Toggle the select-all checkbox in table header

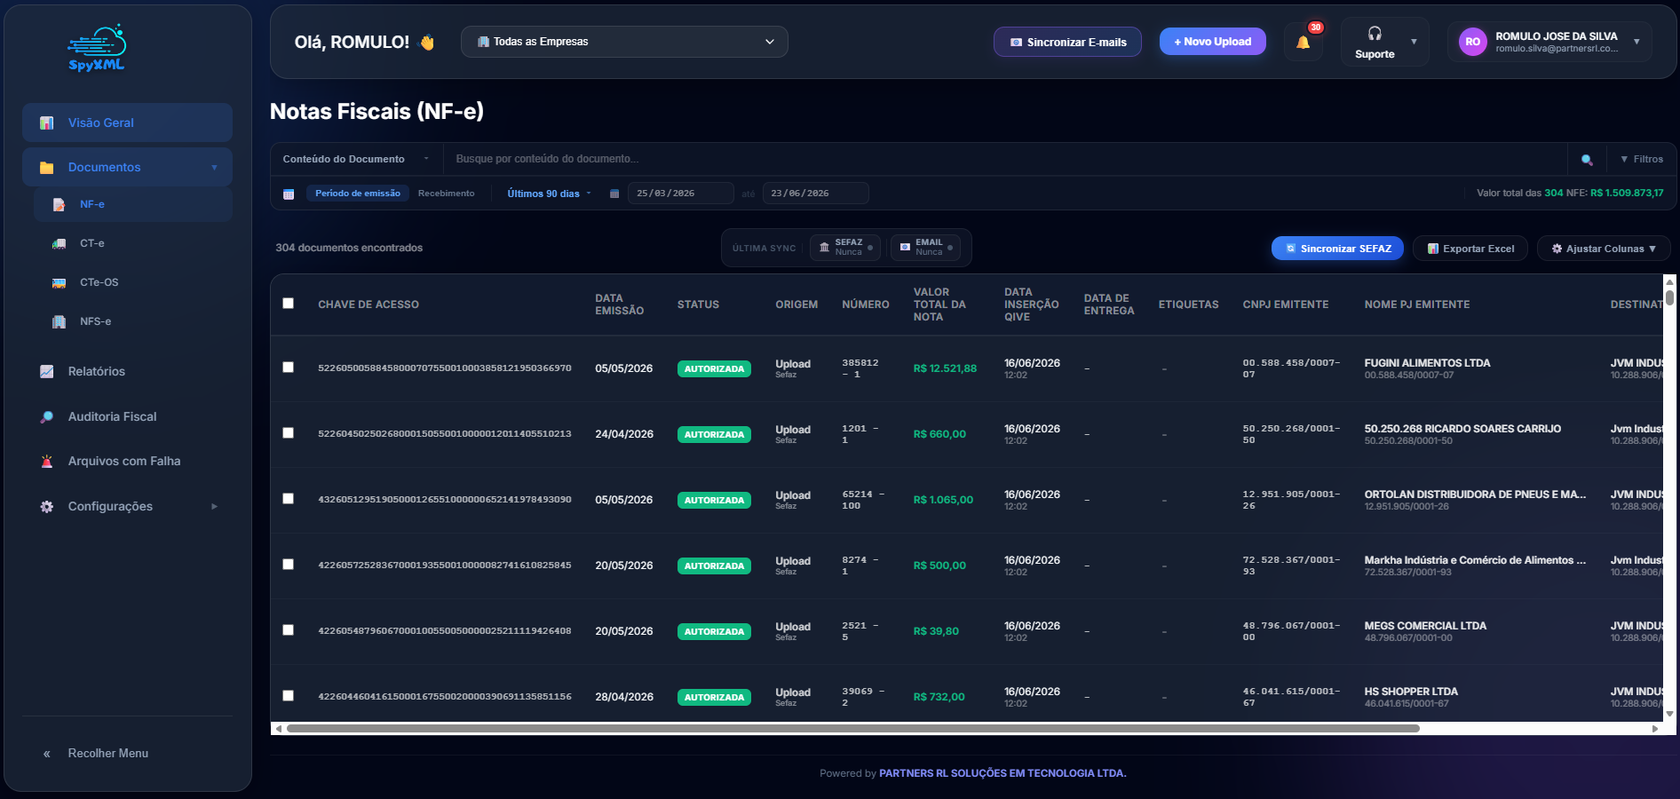click(x=288, y=303)
